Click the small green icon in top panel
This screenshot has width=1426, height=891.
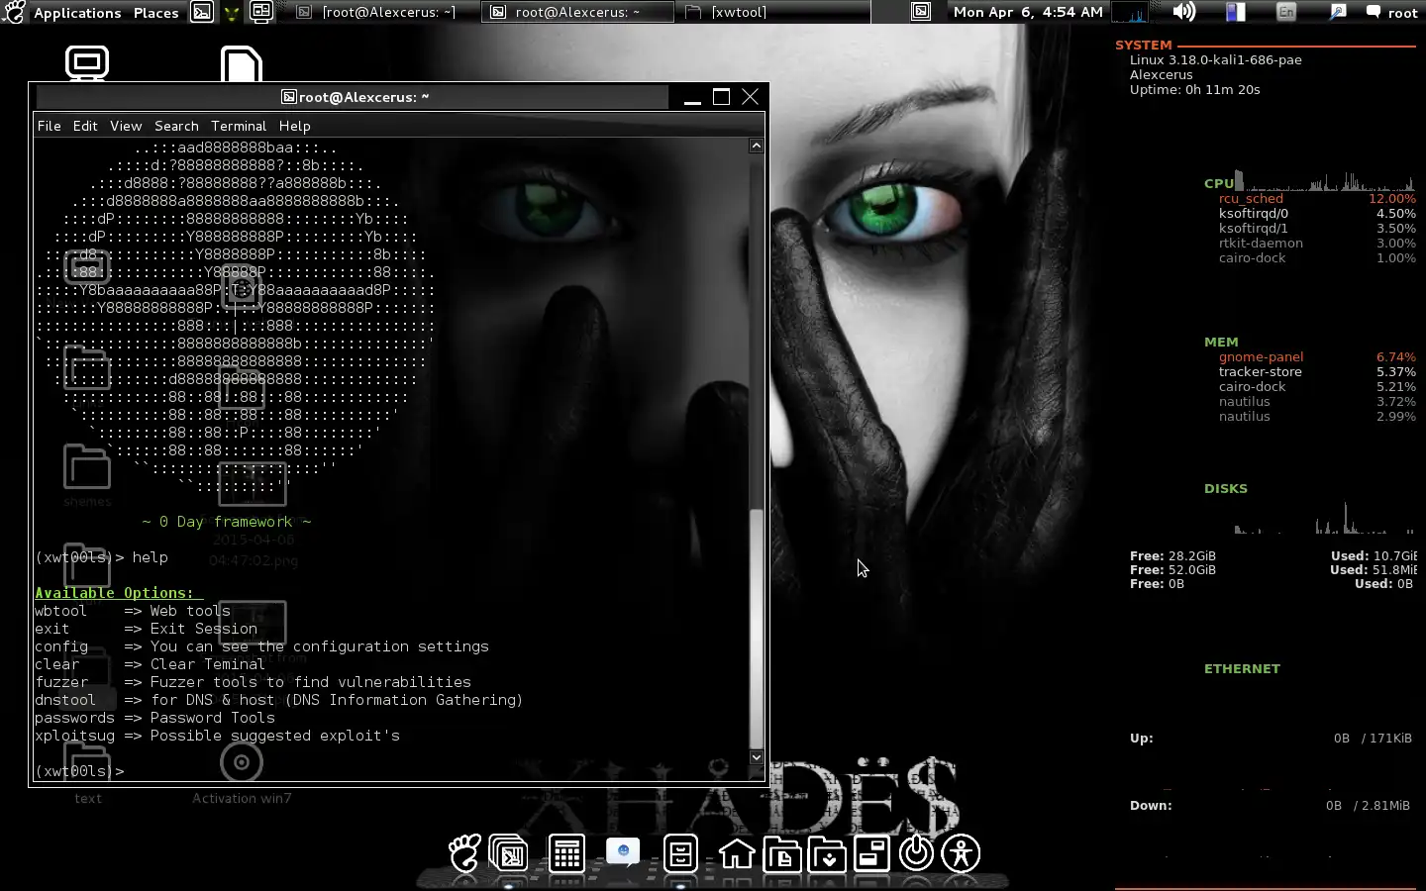click(x=231, y=12)
